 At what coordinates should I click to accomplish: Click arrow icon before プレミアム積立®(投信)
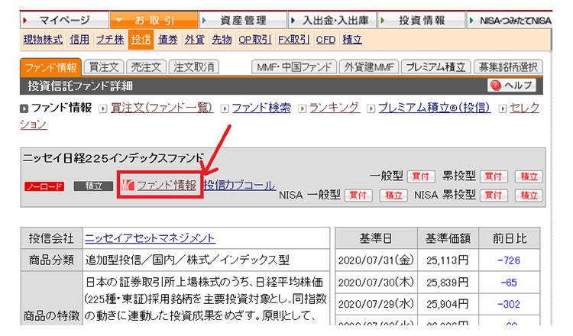click(371, 108)
